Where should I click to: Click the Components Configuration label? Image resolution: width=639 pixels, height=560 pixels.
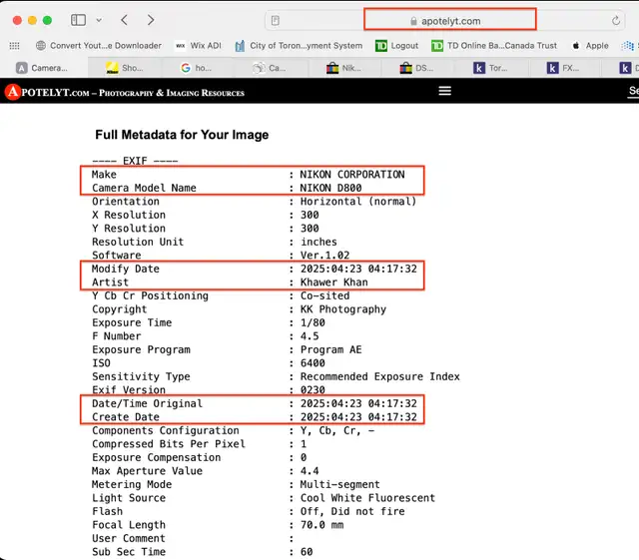point(166,430)
